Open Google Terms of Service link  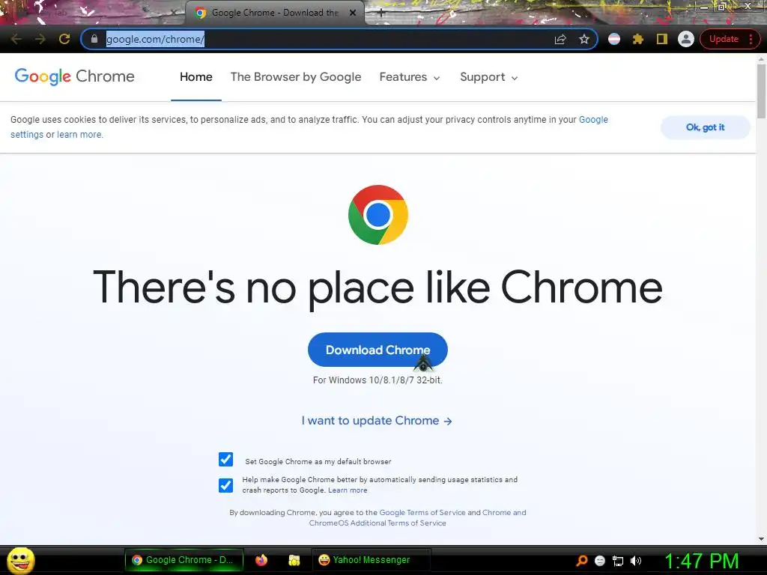[422, 512]
